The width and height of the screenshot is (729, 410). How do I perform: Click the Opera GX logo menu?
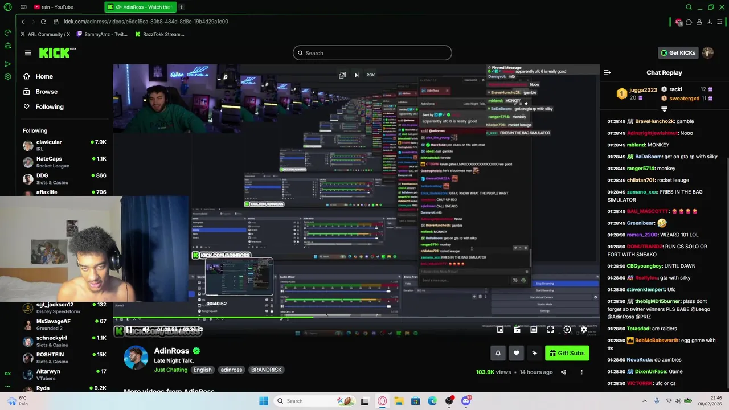pyautogui.click(x=7, y=7)
